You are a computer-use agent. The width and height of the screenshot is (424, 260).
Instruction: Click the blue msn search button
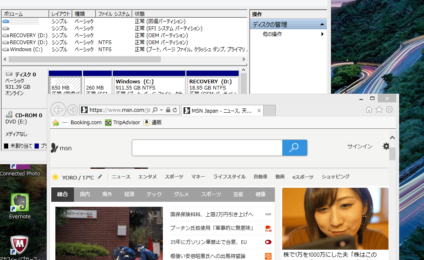[295, 148]
